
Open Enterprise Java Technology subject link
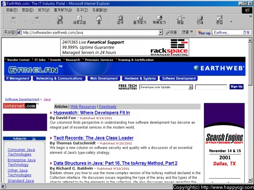21,162
